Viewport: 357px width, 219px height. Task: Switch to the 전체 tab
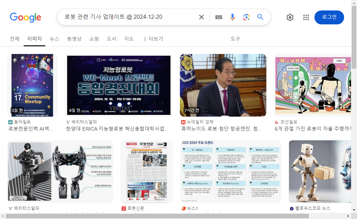point(15,39)
